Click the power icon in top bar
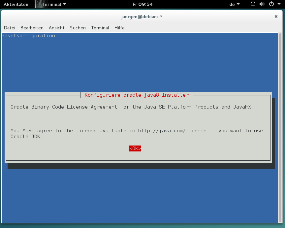This screenshot has height=228, width=285. [x=271, y=4]
